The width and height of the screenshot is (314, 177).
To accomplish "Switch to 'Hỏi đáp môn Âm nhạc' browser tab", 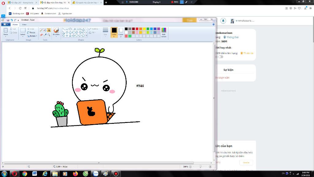I will pos(55,2).
